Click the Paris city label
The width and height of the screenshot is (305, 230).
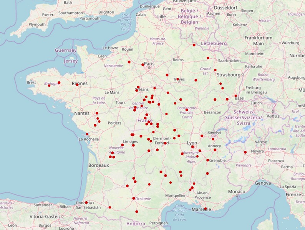pyautogui.click(x=149, y=64)
